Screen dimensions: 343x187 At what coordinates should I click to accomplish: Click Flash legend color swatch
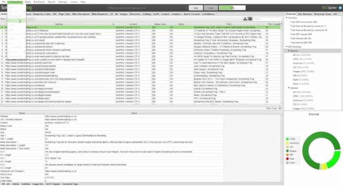pyautogui.click(x=288, y=158)
